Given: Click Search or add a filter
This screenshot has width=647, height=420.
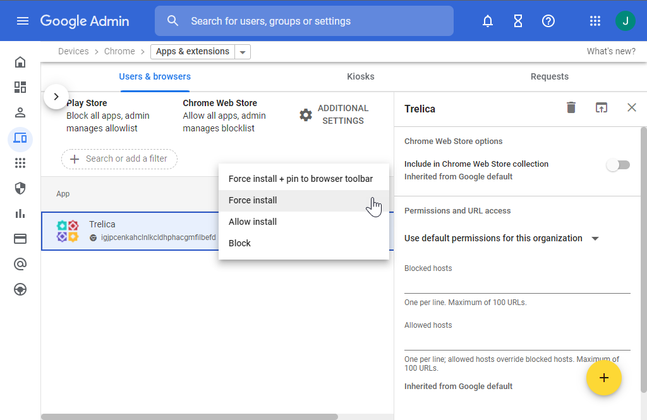Looking at the screenshot, I should point(119,159).
